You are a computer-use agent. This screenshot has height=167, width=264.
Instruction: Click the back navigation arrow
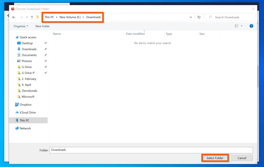14,17
